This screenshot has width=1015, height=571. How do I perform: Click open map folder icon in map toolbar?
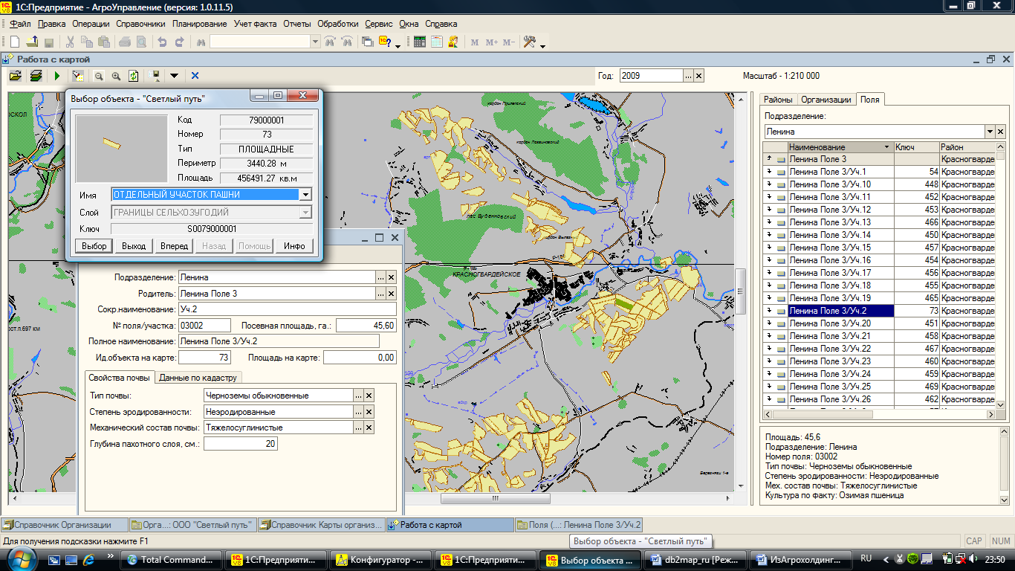pos(15,76)
